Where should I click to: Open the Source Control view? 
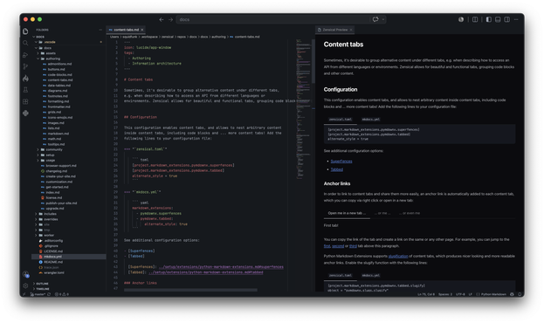point(25,66)
